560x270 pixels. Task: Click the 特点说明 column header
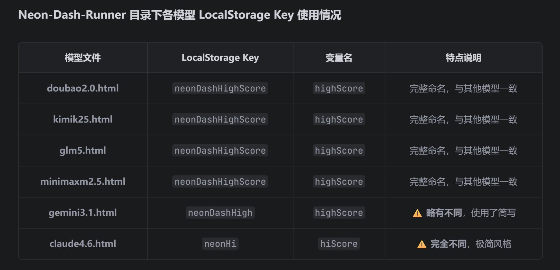[x=463, y=58]
